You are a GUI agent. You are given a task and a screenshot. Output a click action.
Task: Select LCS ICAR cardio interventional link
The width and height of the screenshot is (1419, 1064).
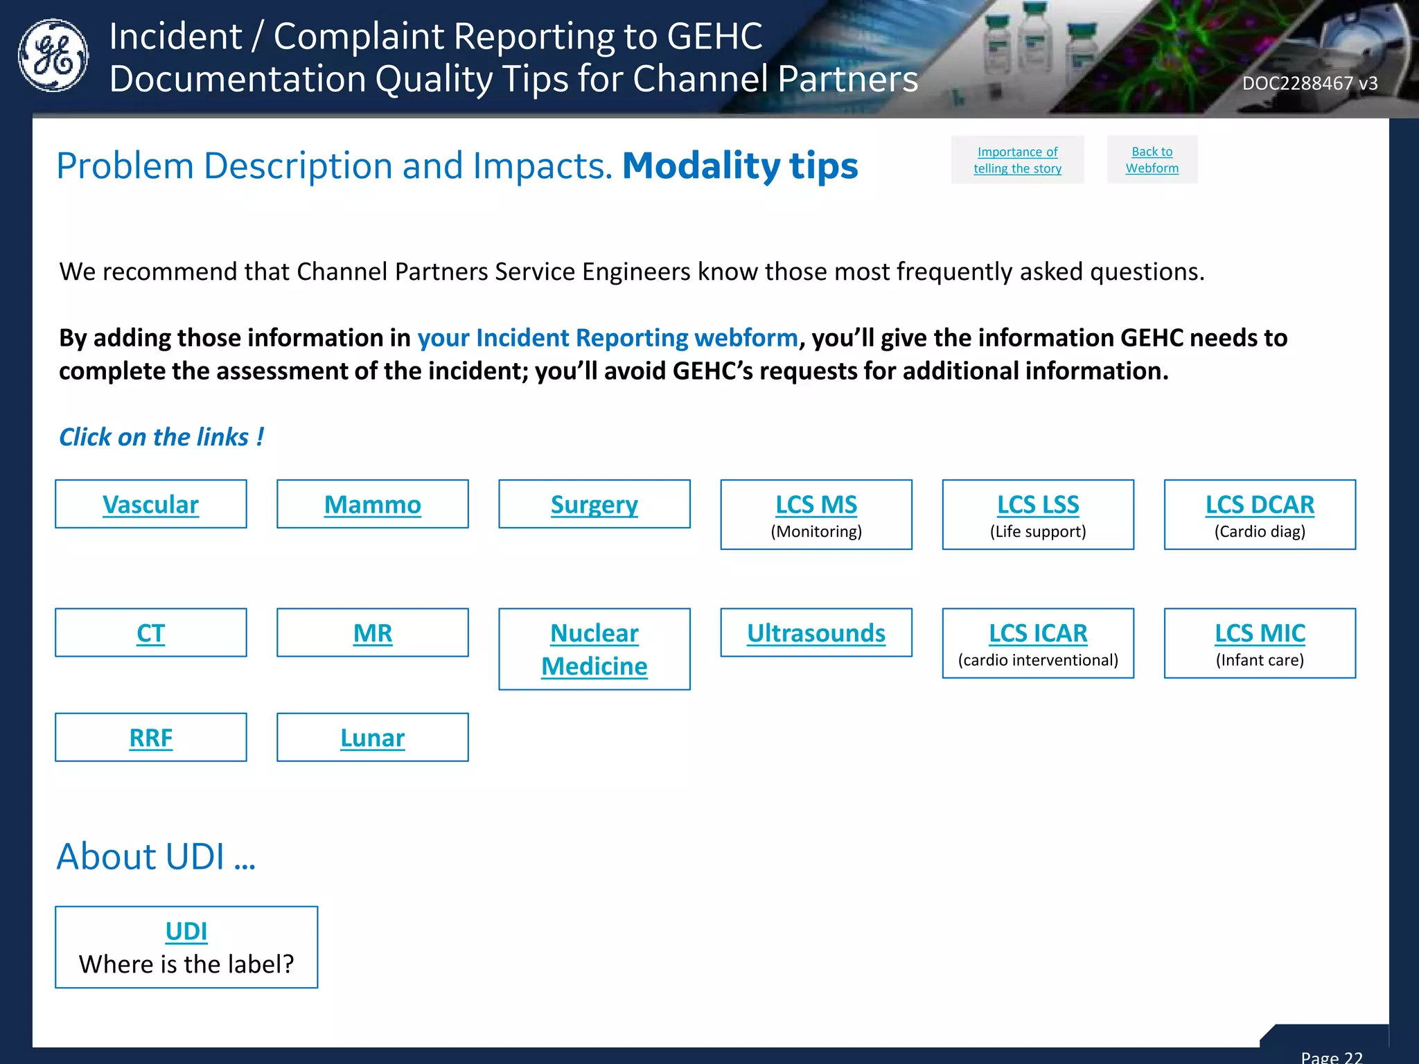pos(1037,634)
